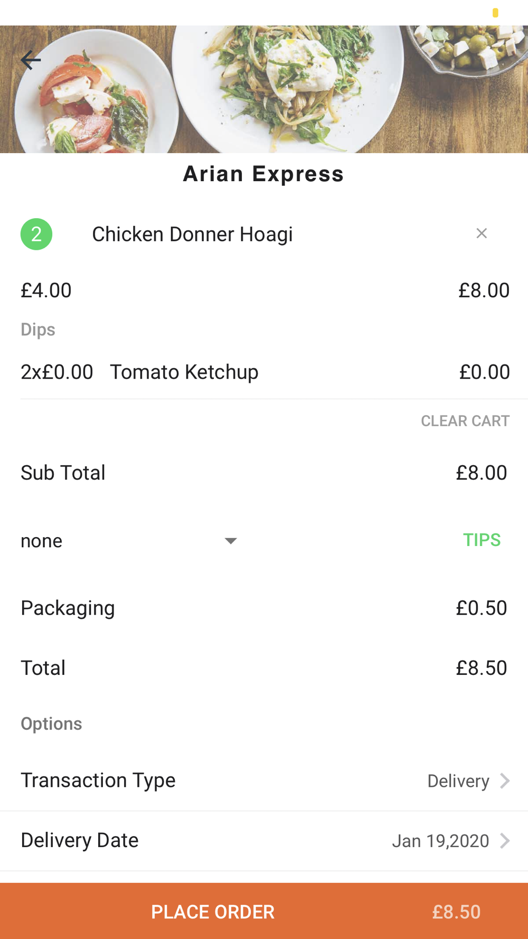Tap the green TIPS label
The width and height of the screenshot is (528, 939).
point(482,540)
